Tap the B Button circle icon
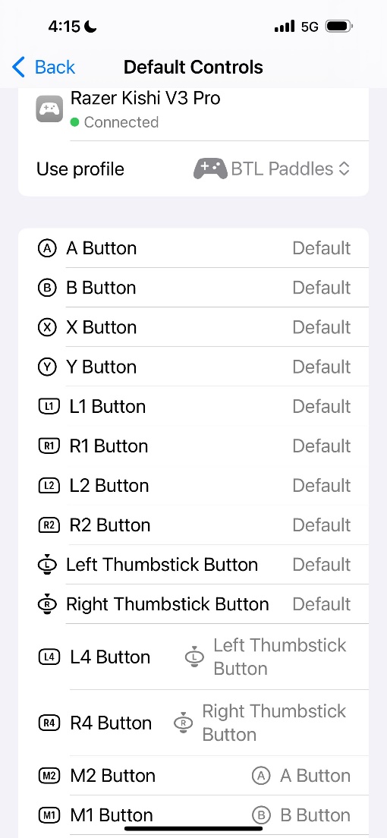 point(48,288)
